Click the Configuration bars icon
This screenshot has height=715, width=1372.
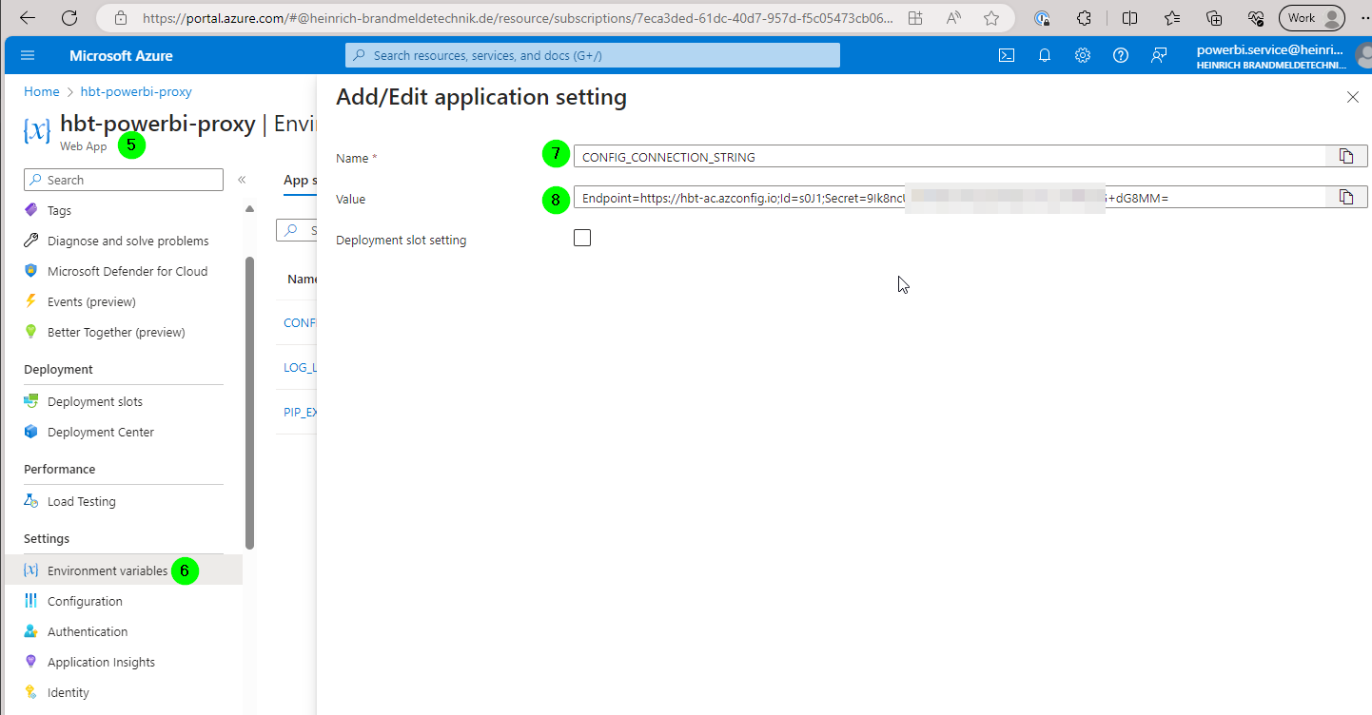pos(30,601)
